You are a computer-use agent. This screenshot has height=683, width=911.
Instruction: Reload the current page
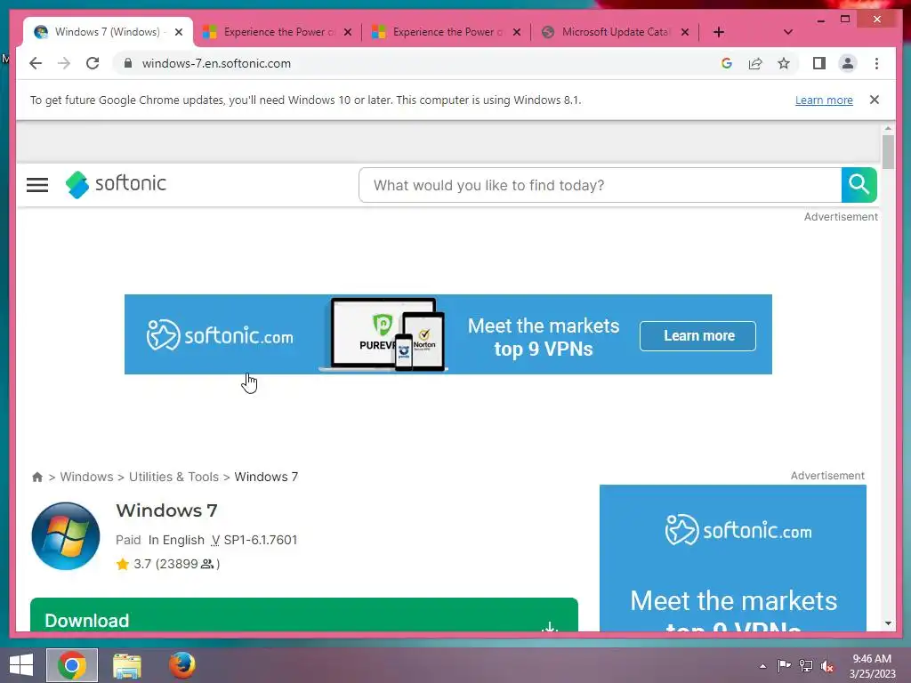93,63
